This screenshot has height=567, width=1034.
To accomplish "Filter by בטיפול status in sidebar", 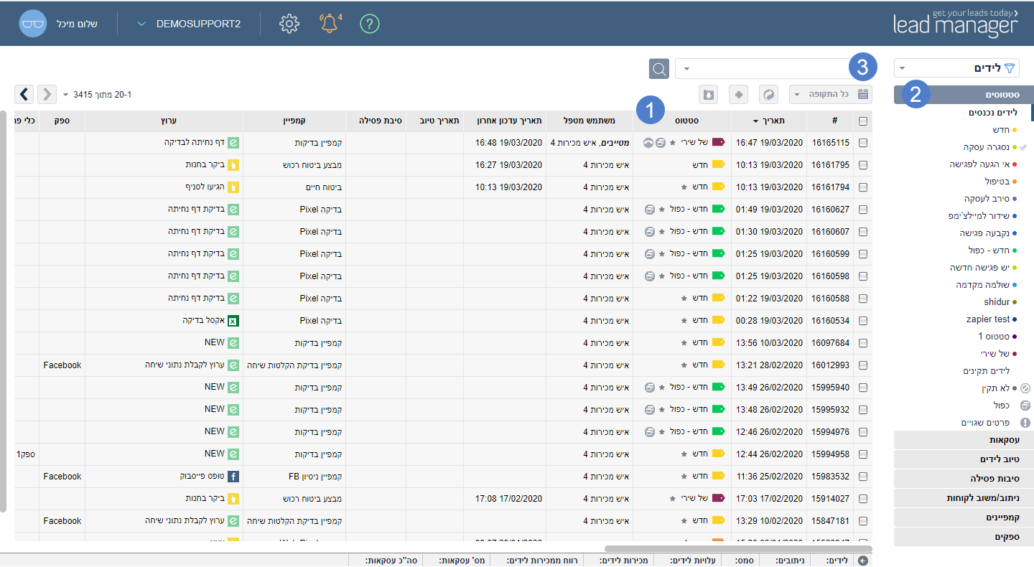I will click(997, 182).
